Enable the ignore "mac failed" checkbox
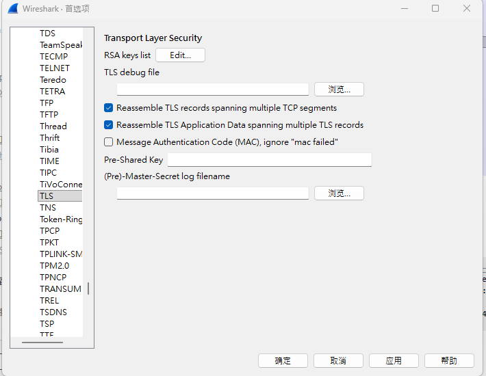 point(108,142)
